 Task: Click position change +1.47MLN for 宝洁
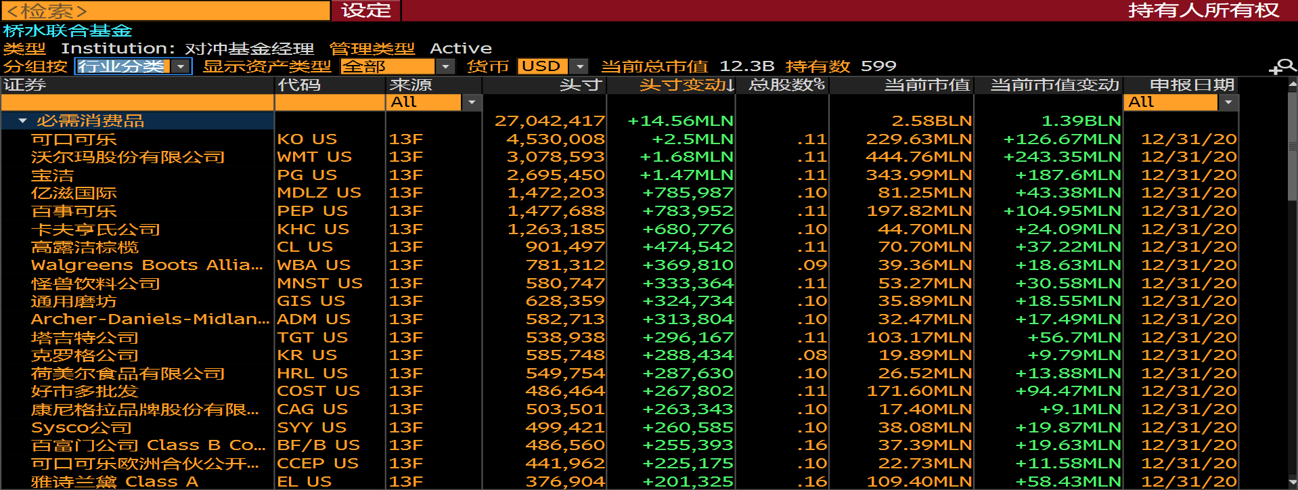coord(686,175)
